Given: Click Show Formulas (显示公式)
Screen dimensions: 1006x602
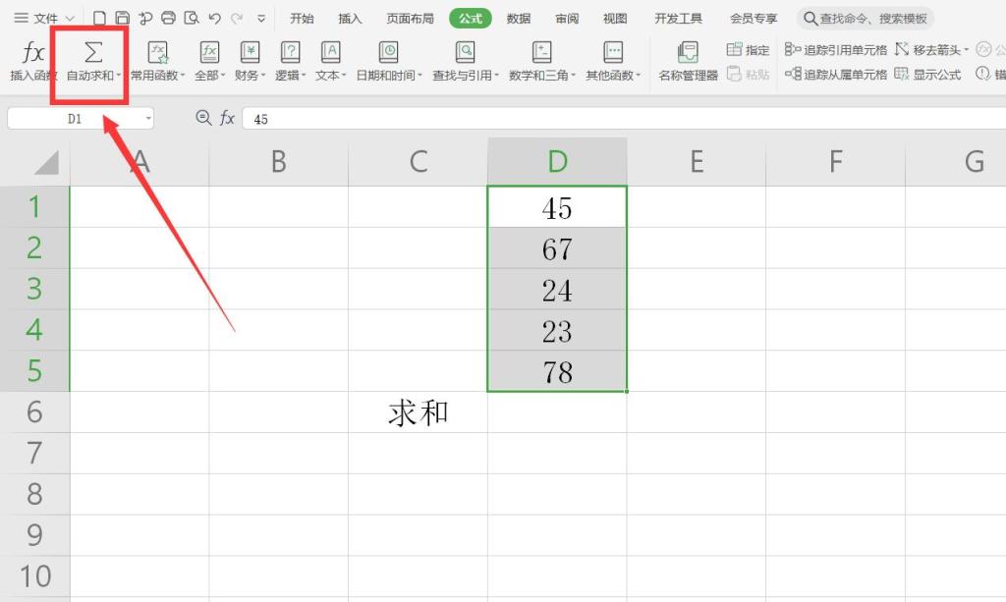Looking at the screenshot, I should [x=927, y=75].
